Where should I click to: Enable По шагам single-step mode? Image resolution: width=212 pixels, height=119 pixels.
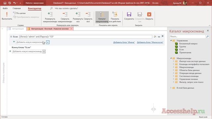pos(19,13)
